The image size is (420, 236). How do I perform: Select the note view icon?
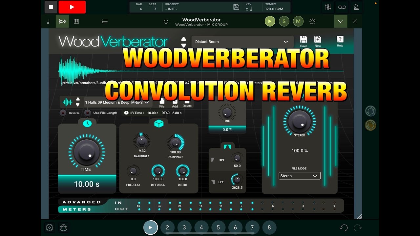pos(48,21)
